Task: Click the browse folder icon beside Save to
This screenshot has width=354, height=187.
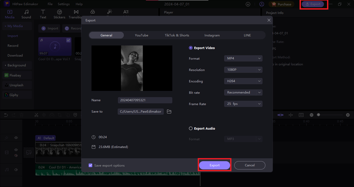Action: [x=169, y=112]
